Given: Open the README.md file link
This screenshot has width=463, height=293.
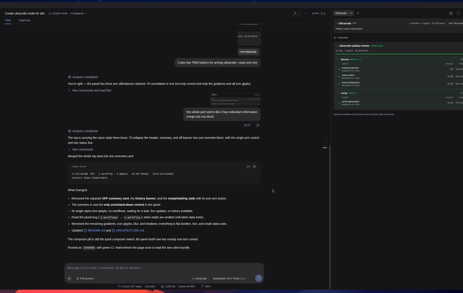Looking at the screenshot, I should (94, 231).
